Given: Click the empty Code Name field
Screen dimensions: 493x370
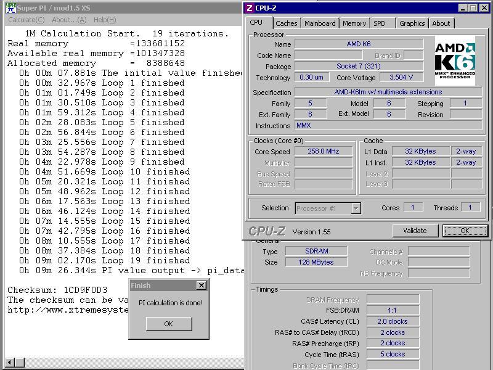Looking at the screenshot, I should point(328,55).
